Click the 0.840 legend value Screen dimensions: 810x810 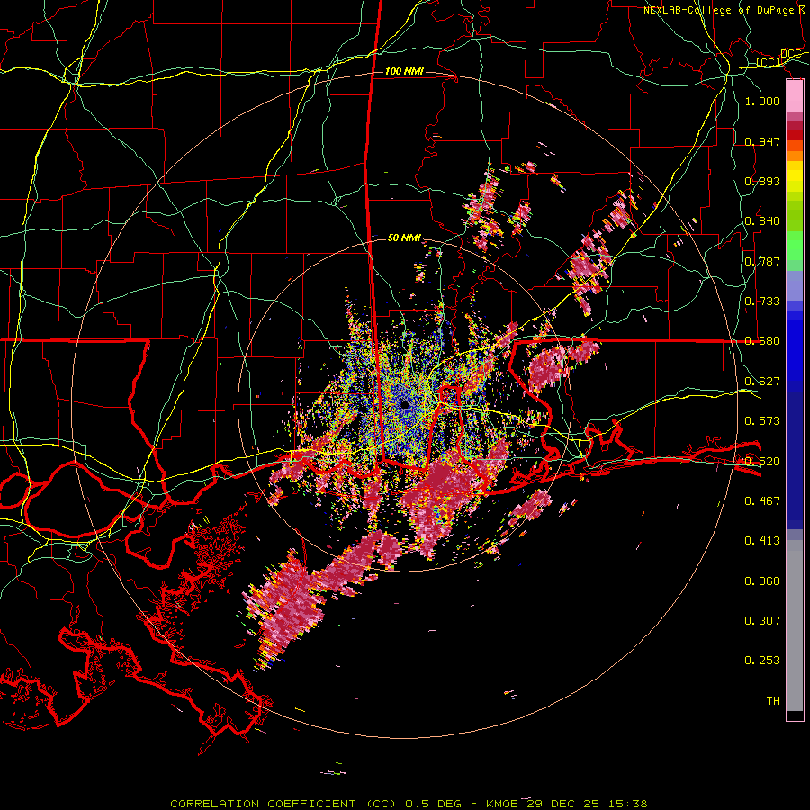pyautogui.click(x=762, y=220)
